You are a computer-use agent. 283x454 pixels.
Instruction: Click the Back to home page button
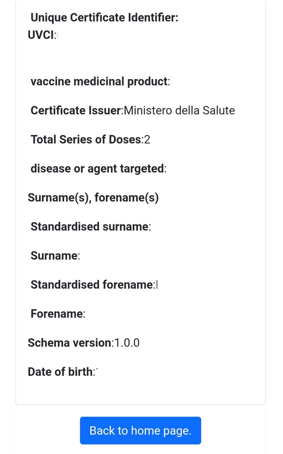(140, 430)
